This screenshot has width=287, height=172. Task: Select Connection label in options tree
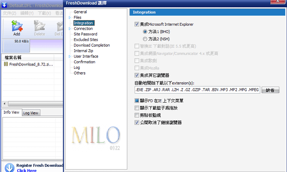tap(83, 29)
